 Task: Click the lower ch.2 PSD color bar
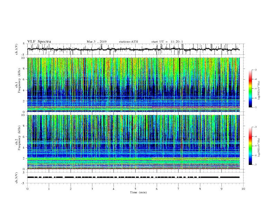click(250, 146)
